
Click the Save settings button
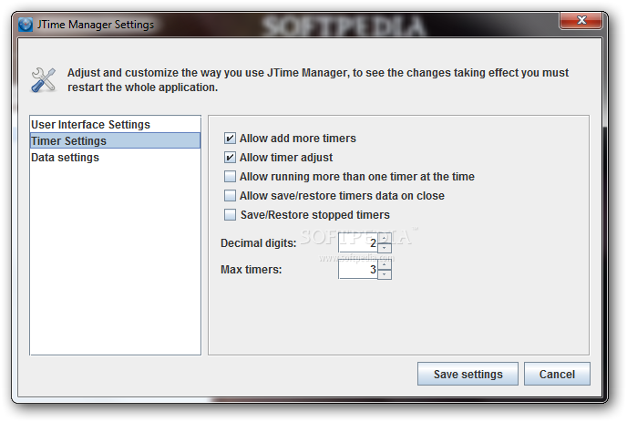coord(468,374)
